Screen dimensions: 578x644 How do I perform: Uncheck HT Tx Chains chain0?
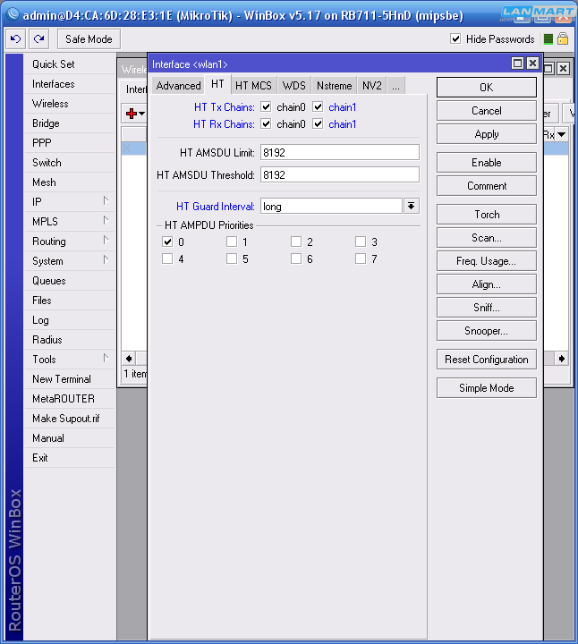click(x=266, y=107)
